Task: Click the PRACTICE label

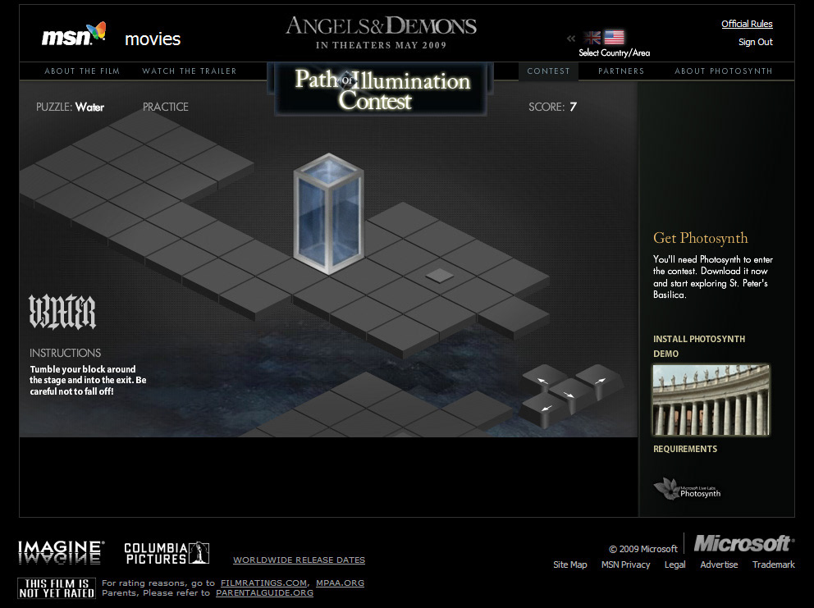Action: point(166,107)
